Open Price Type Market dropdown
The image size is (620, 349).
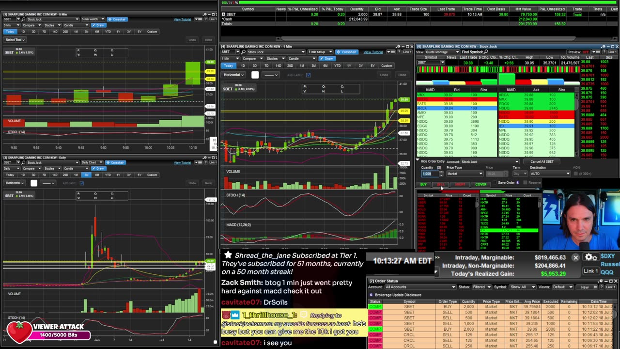tap(465, 174)
